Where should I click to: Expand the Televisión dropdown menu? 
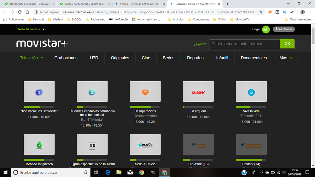click(32, 58)
